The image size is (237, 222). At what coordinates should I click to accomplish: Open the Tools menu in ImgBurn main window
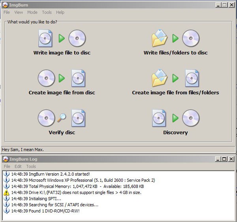[x=47, y=12]
